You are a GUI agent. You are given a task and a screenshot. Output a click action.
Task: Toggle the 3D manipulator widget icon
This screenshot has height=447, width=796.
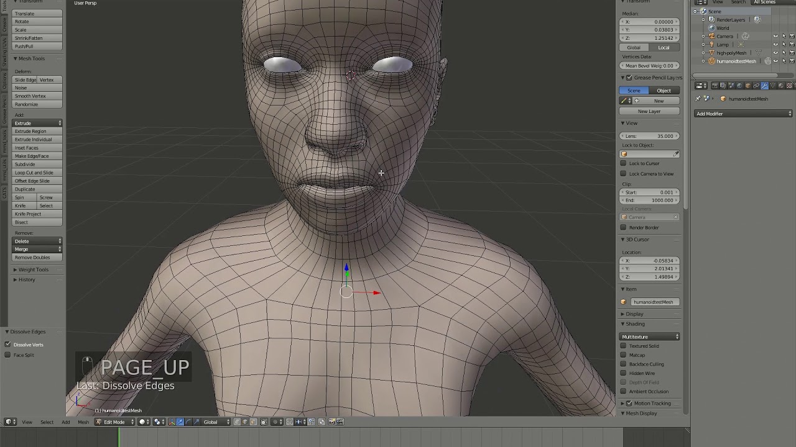click(172, 422)
